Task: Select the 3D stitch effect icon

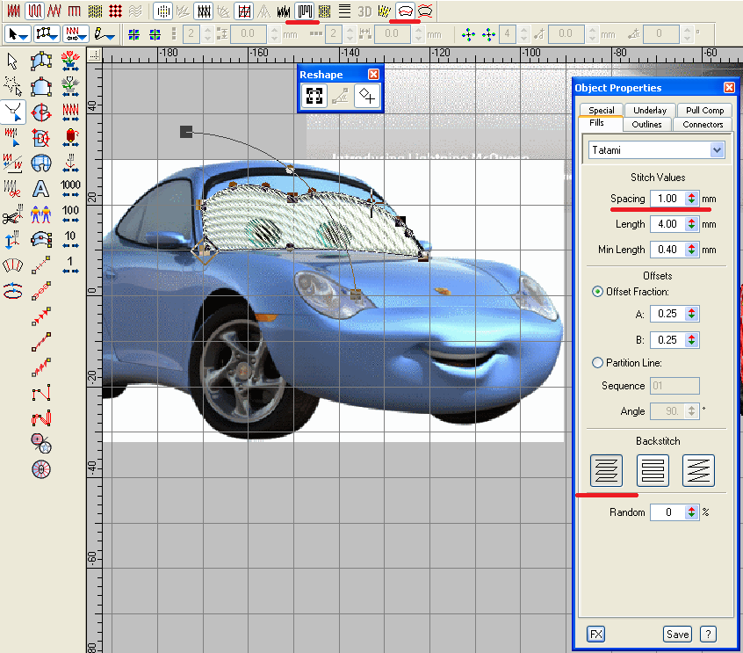Action: pyautogui.click(x=364, y=11)
